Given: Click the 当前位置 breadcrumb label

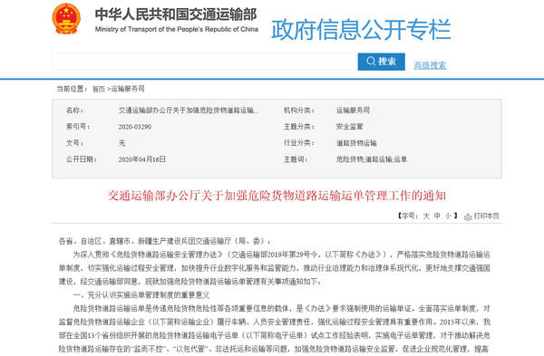Looking at the screenshot, I should pyautogui.click(x=72, y=89).
